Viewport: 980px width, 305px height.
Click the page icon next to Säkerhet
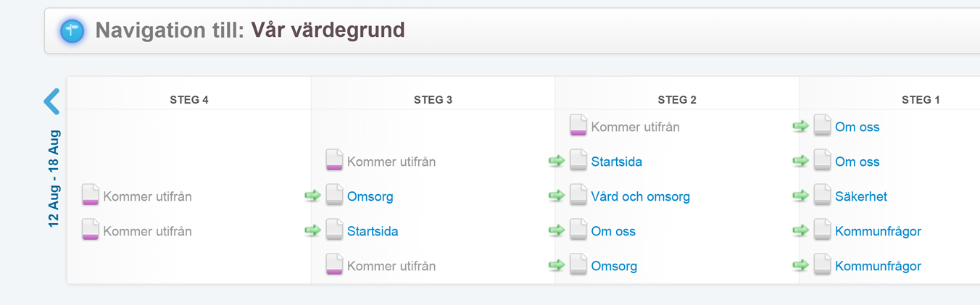click(822, 196)
